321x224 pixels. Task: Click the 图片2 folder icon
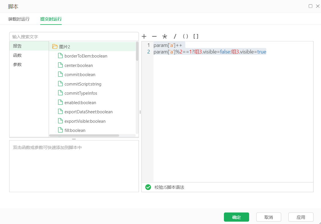[x=55, y=46]
